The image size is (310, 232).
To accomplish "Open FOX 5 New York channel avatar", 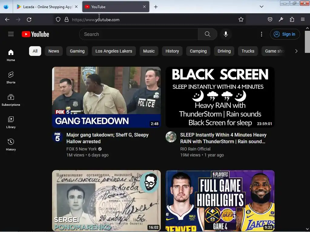I will [58, 137].
